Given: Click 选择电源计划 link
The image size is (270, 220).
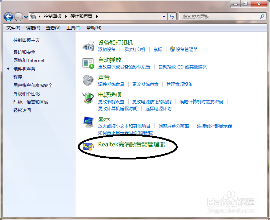Looking at the screenshot, I should coord(158,109).
